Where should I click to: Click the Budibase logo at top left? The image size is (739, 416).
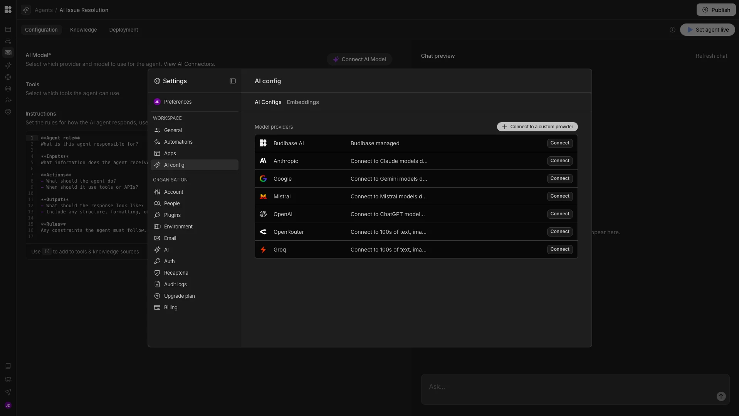point(8,10)
